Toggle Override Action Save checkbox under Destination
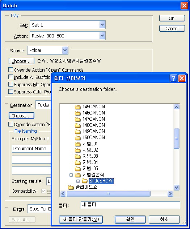190x229 pixels. pos(10,124)
